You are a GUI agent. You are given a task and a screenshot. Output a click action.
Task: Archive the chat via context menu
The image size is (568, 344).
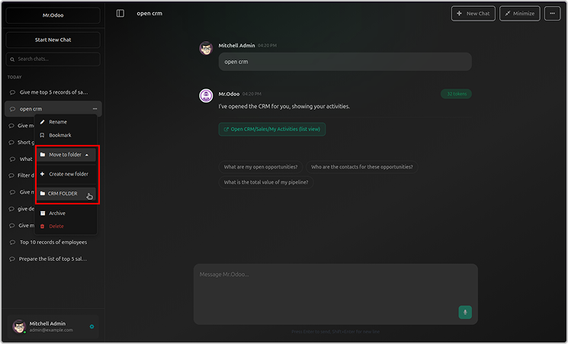coord(57,214)
